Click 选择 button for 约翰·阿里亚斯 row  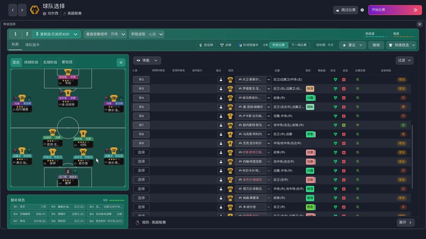(x=141, y=161)
